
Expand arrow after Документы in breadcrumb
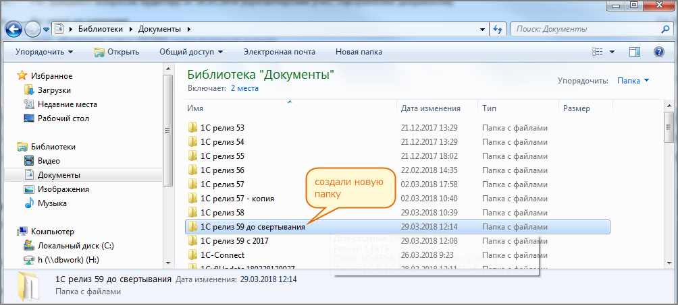tap(188, 30)
